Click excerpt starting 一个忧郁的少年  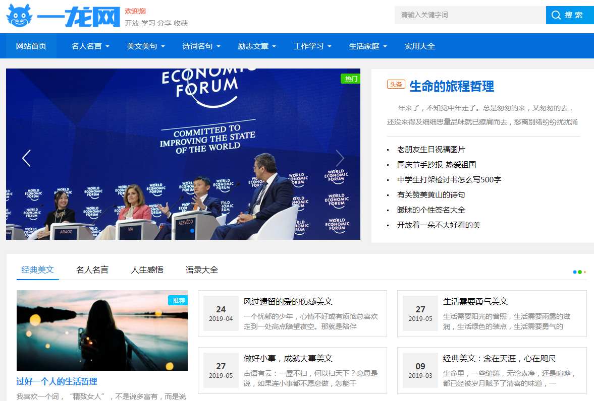click(x=311, y=321)
